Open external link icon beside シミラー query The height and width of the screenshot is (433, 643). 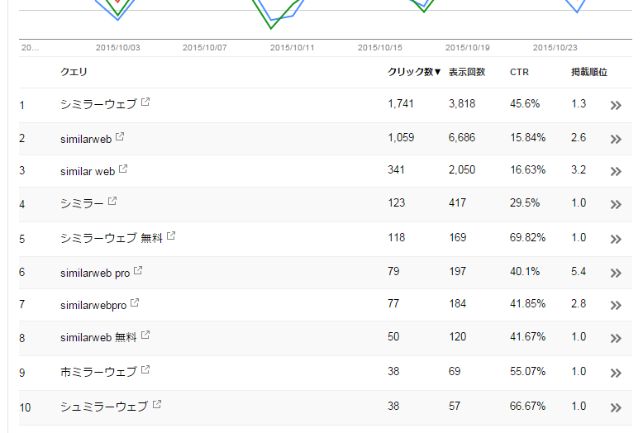[x=112, y=201]
